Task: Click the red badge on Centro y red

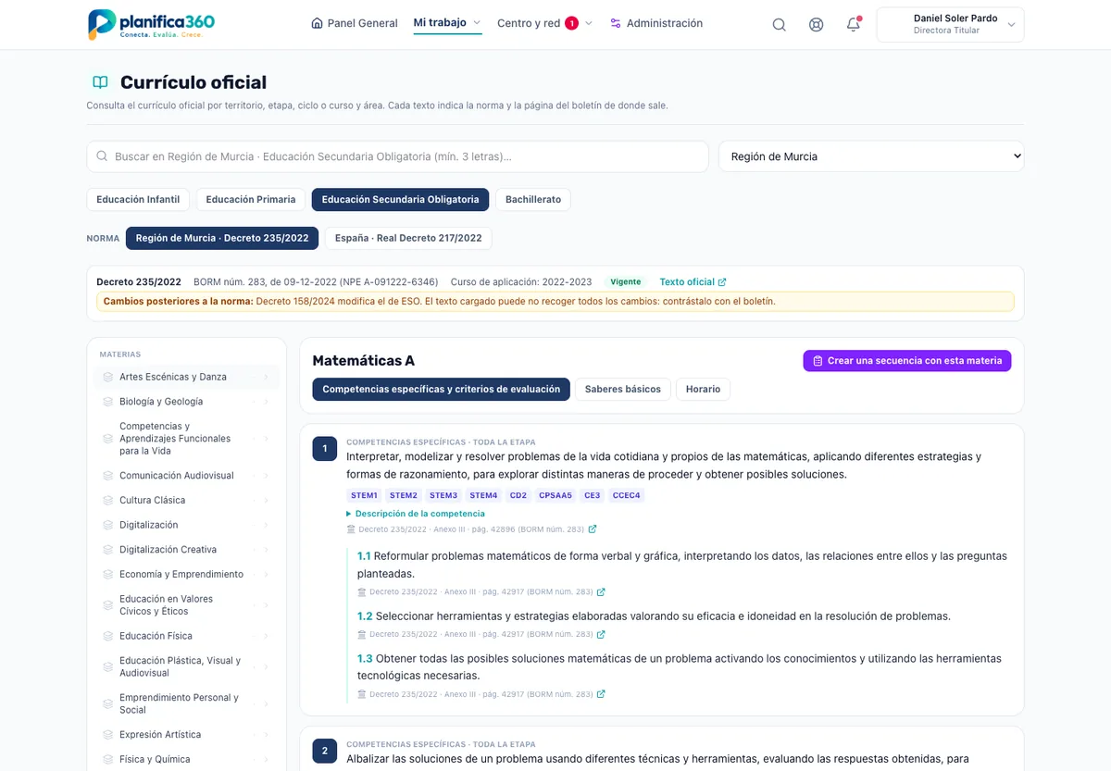Action: tap(571, 23)
